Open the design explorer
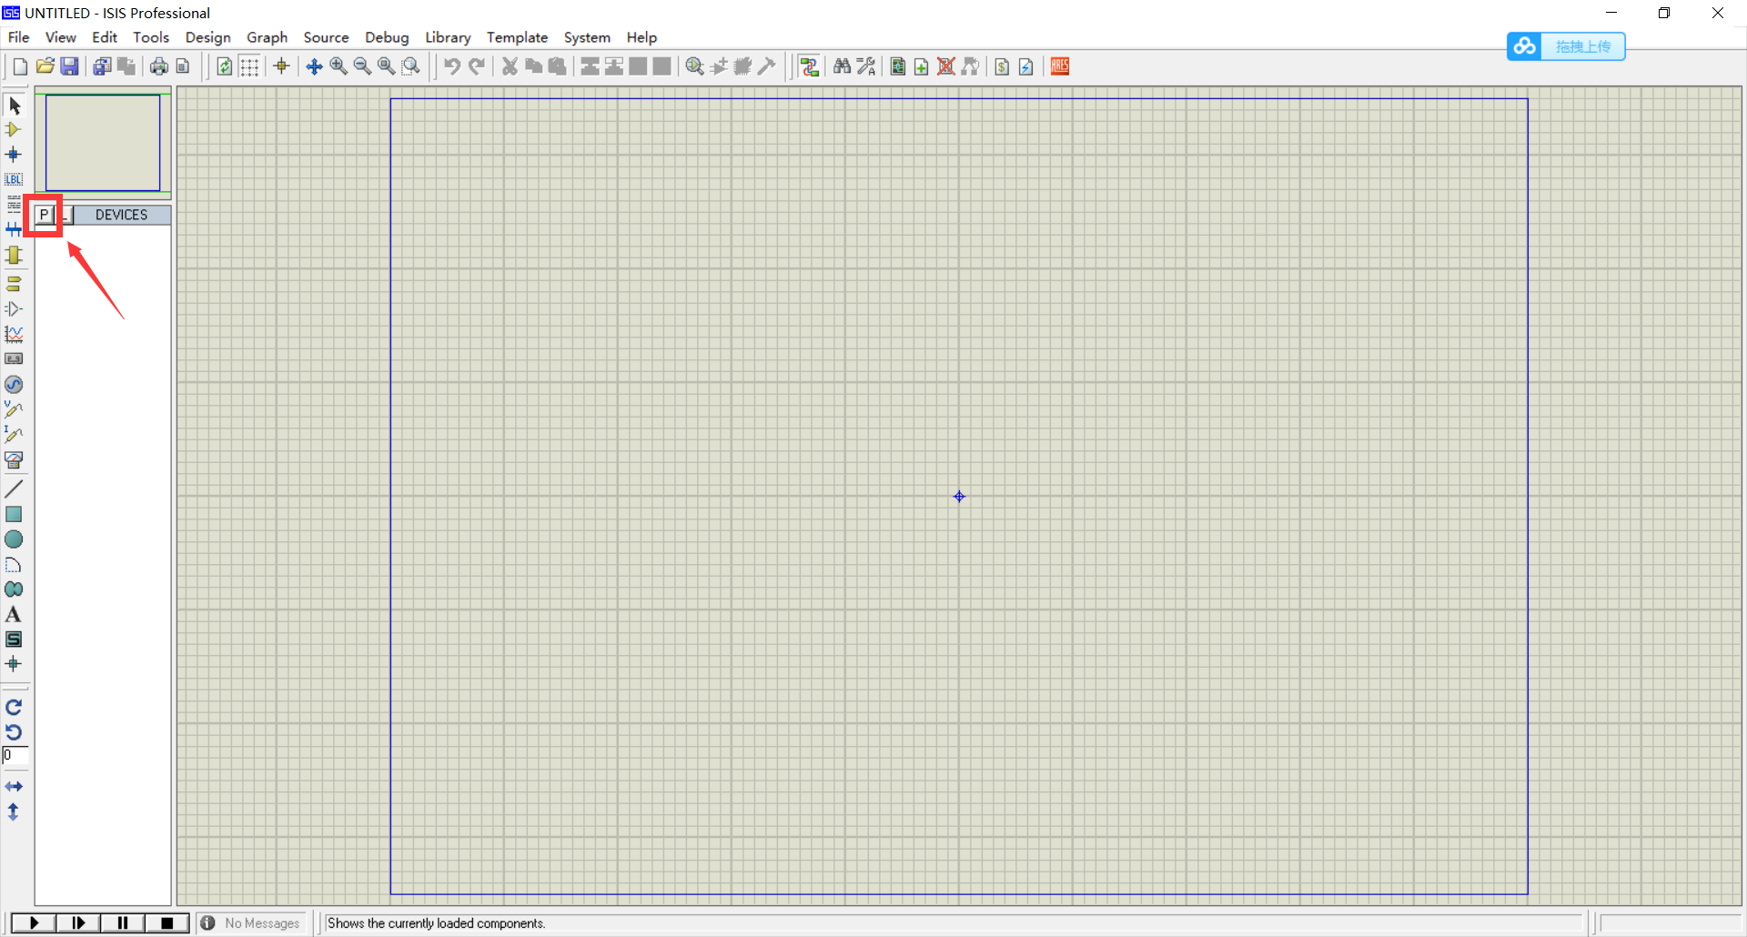Screen dimensions: 1747x937 coord(898,66)
